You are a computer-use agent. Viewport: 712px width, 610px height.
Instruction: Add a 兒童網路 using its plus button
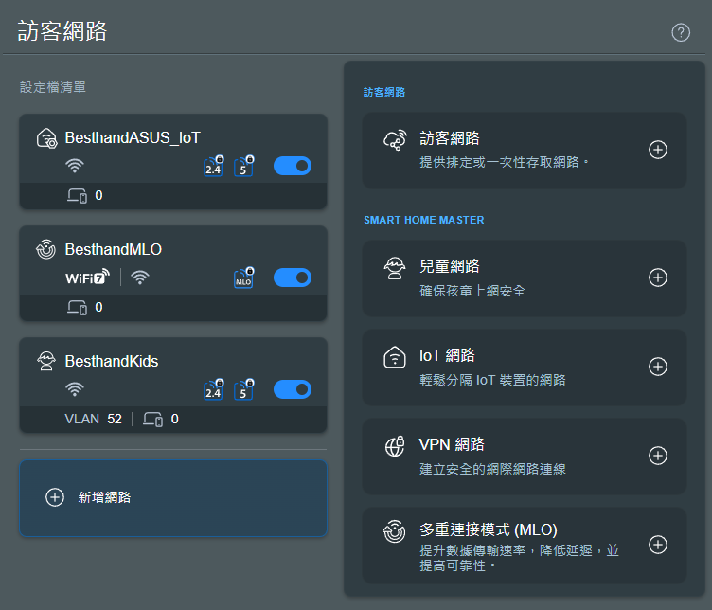pos(657,278)
